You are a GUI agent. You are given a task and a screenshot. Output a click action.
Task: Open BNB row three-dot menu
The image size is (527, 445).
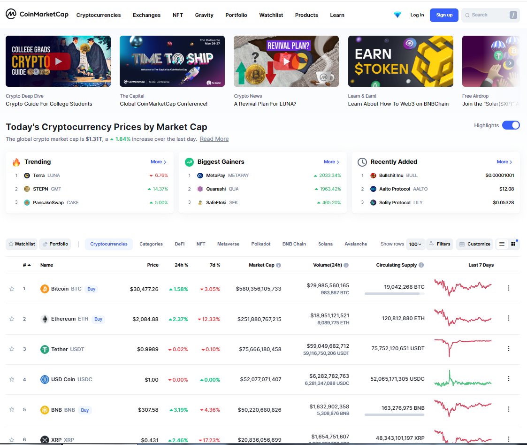tap(509, 409)
